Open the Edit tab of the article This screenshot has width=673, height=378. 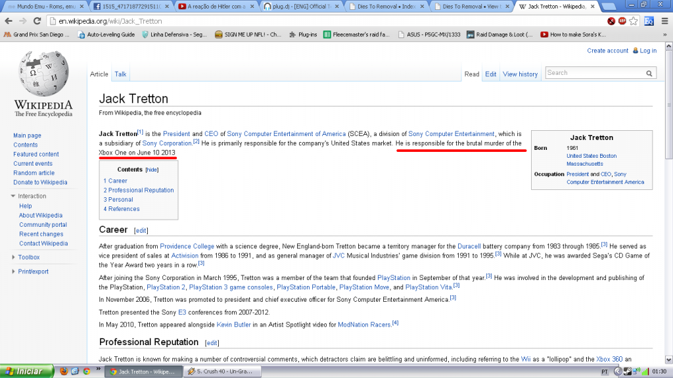click(490, 74)
